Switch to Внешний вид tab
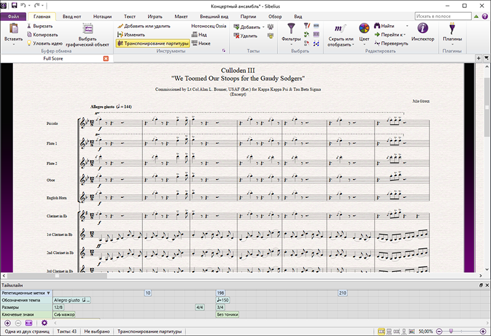Screen dimensions: 491x336 click(214, 17)
